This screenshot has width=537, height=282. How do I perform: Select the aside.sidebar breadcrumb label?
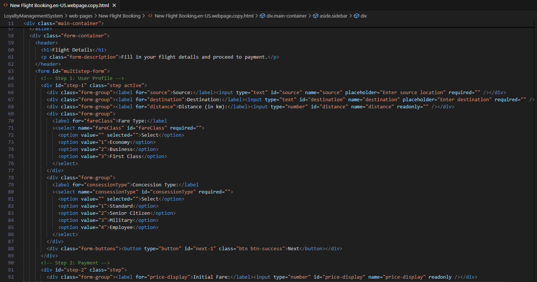pos(333,16)
